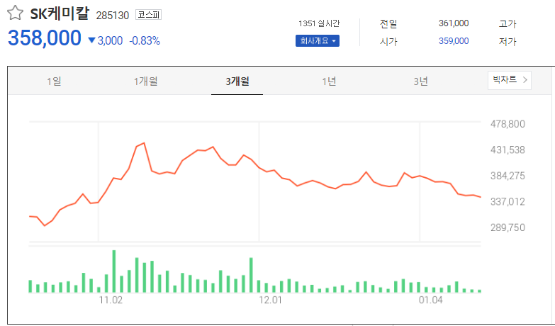The width and height of the screenshot is (555, 326).
Task: Click the 1351 실시간 timestamp
Action: pyautogui.click(x=319, y=23)
